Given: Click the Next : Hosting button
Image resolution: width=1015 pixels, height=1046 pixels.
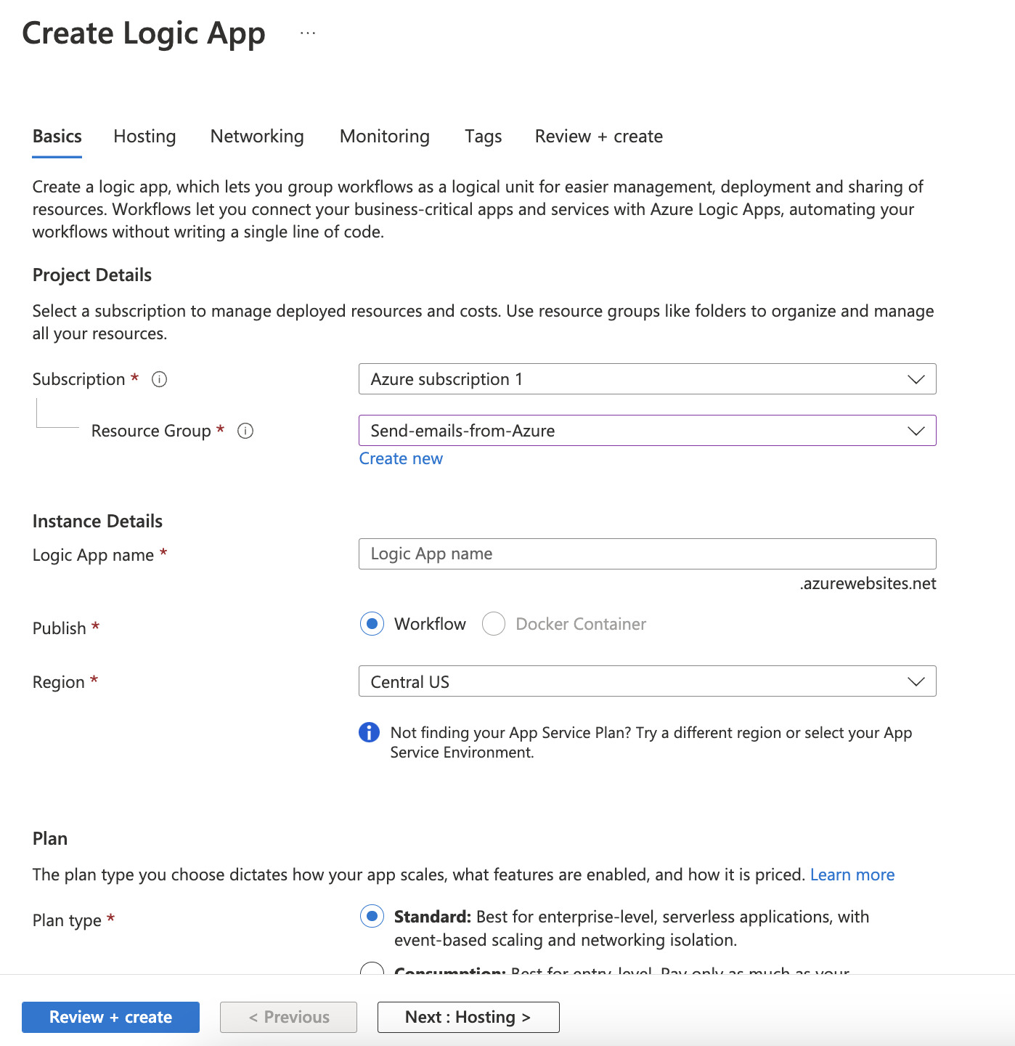Looking at the screenshot, I should [468, 1017].
